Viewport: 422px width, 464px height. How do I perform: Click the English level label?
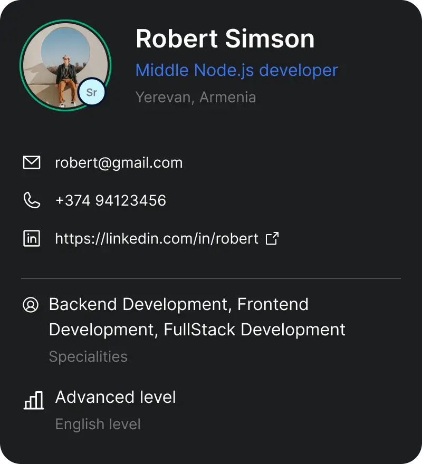point(98,424)
